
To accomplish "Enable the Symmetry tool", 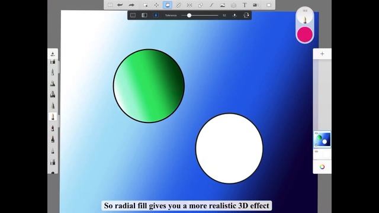I will click(189, 5).
